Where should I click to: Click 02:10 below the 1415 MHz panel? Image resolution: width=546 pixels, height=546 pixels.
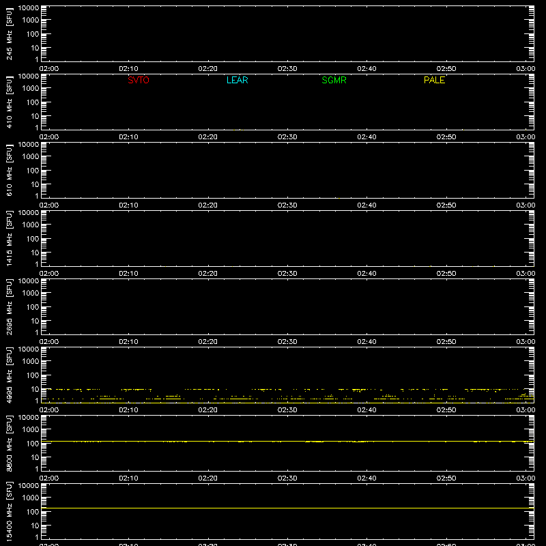click(128, 274)
